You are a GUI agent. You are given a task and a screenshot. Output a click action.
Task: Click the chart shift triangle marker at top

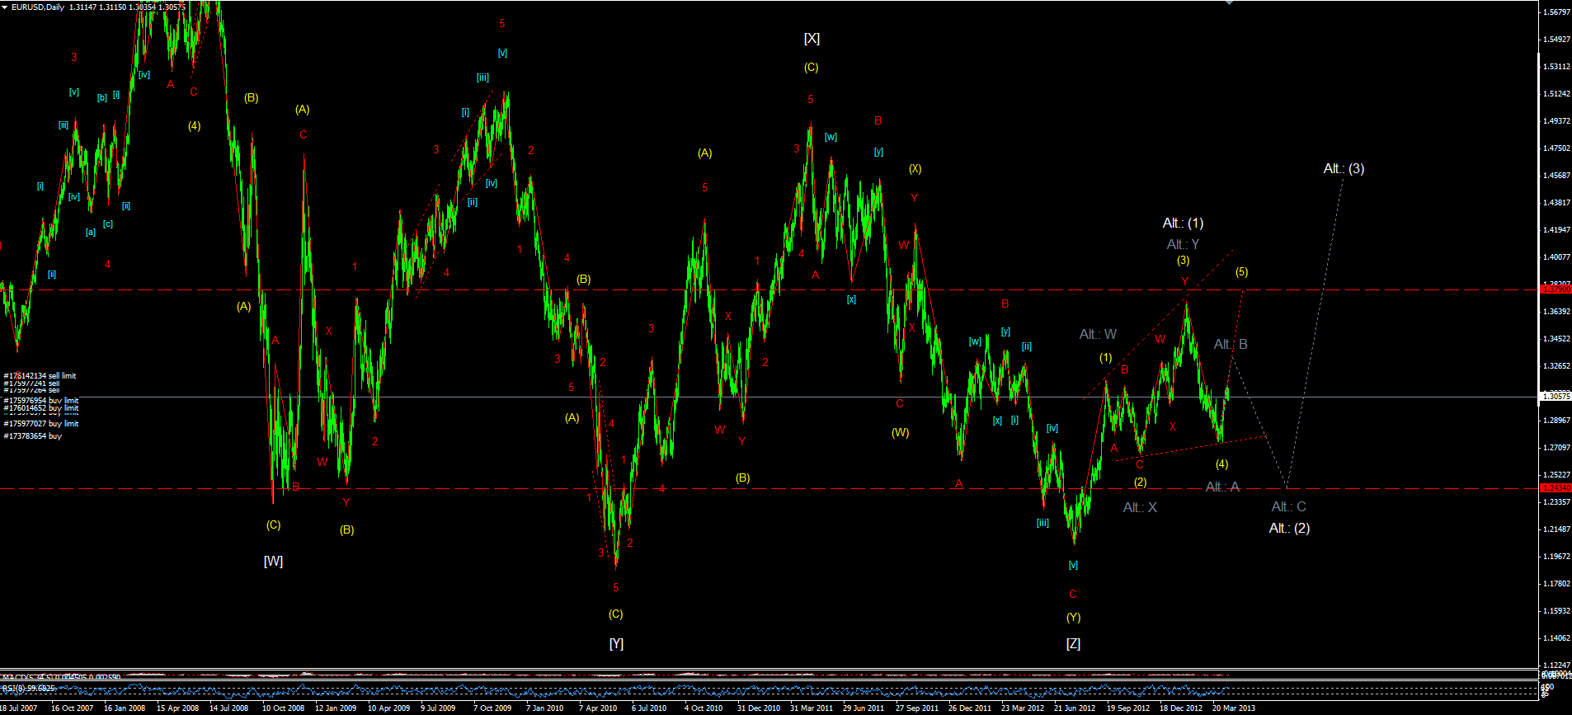(1230, 3)
